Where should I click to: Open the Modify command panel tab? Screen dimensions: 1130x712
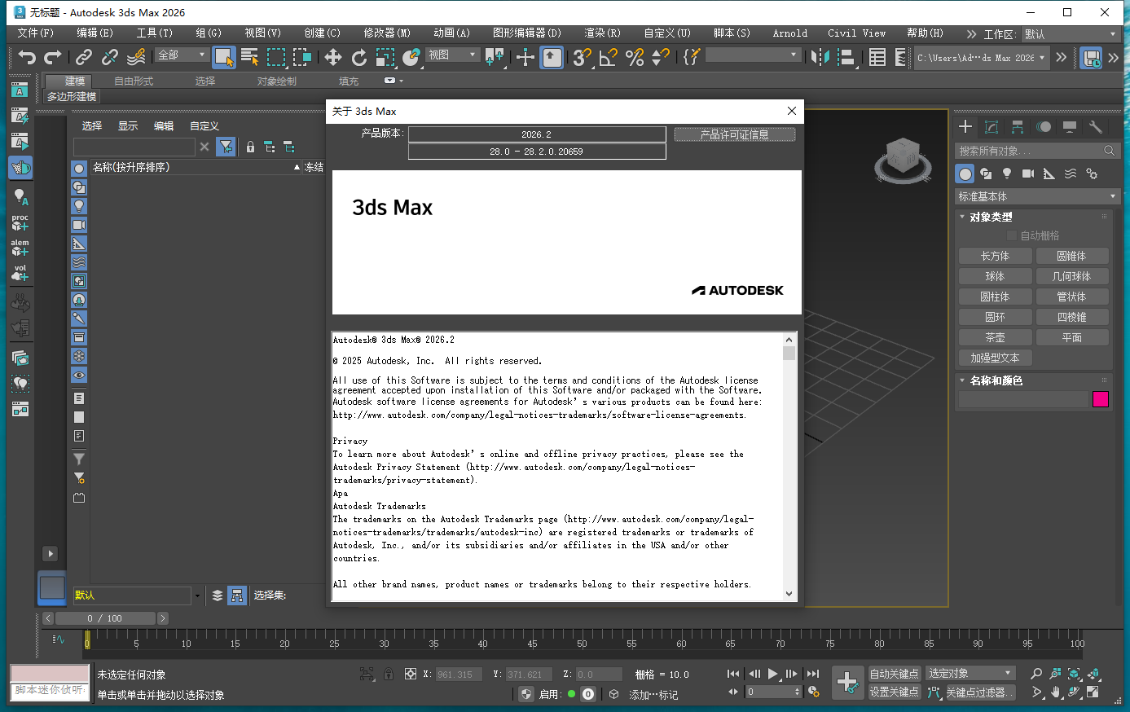[991, 126]
